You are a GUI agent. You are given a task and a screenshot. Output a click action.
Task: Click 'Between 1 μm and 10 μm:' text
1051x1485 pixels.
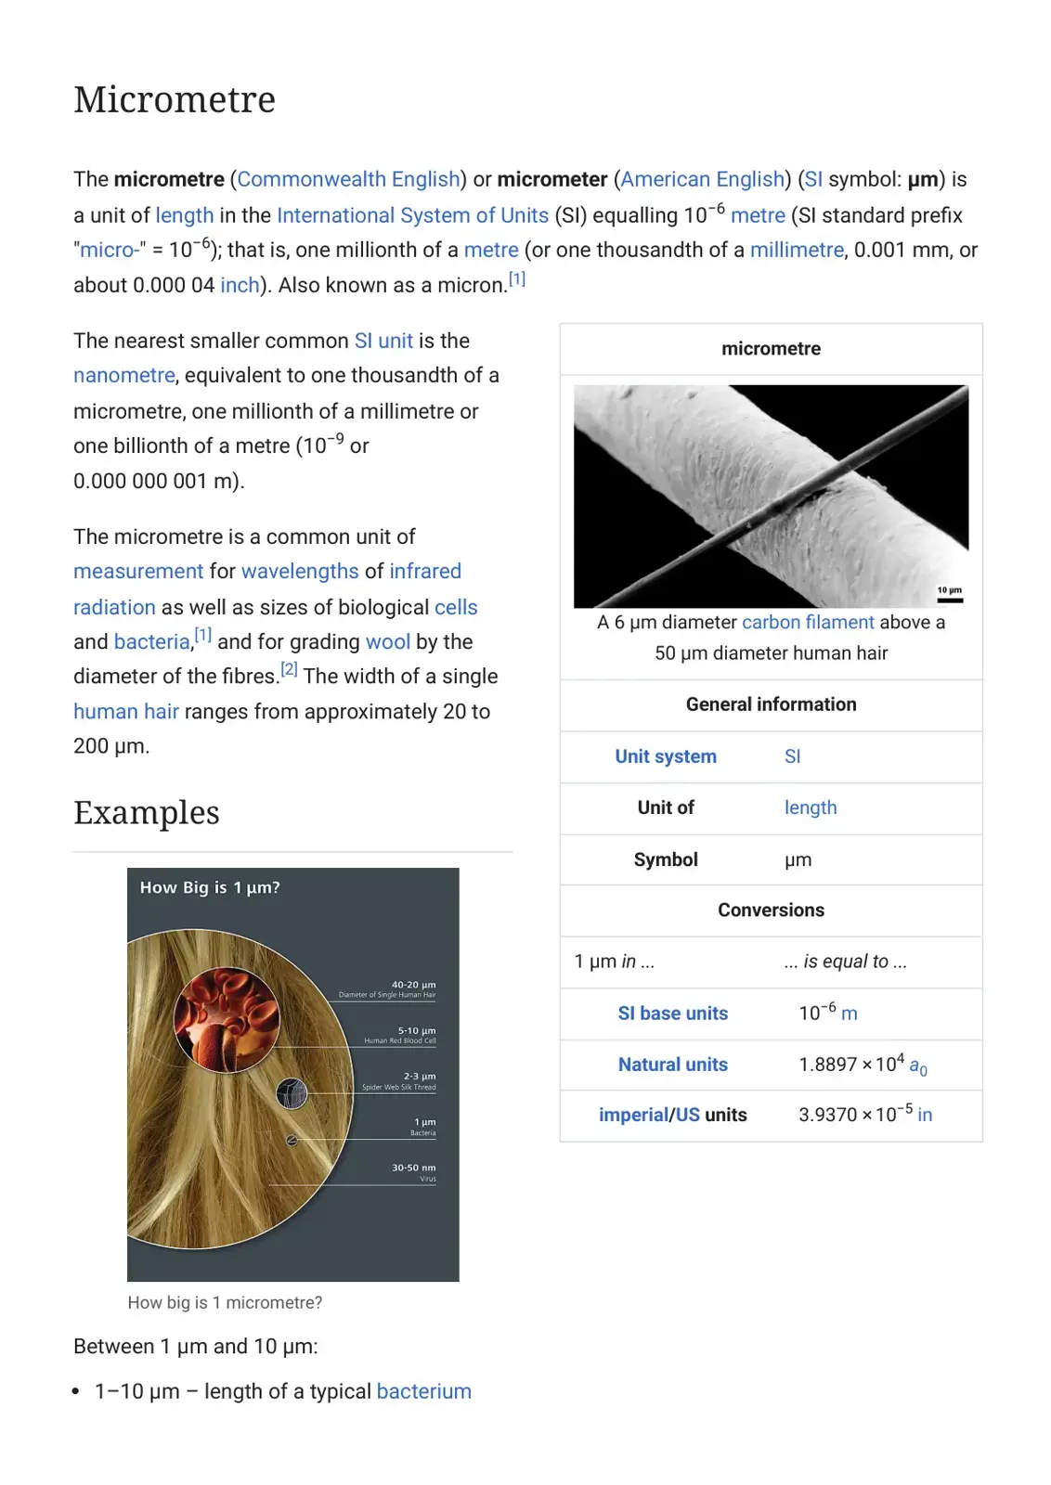point(196,1346)
